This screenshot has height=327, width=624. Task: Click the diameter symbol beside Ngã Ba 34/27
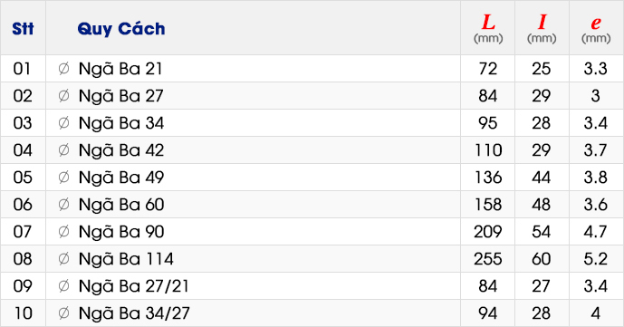point(63,313)
